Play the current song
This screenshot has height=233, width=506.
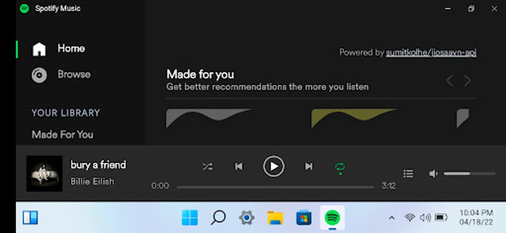coord(274,166)
